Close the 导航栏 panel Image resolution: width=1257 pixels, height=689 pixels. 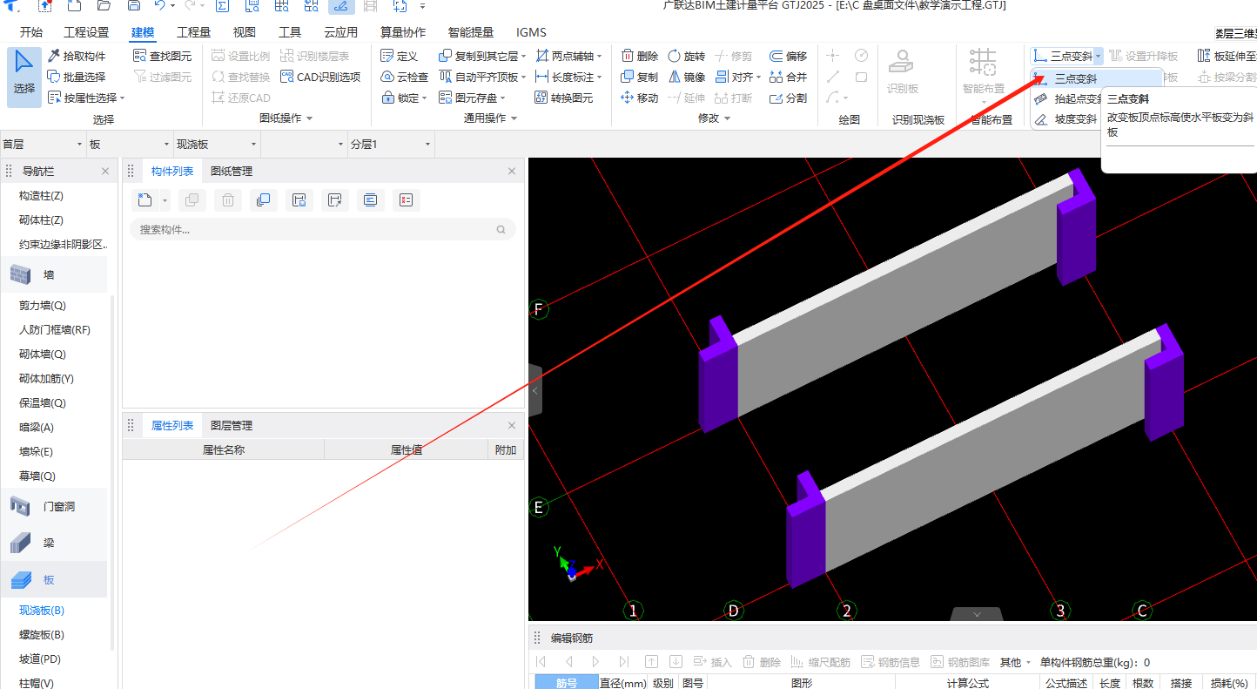[x=105, y=172]
